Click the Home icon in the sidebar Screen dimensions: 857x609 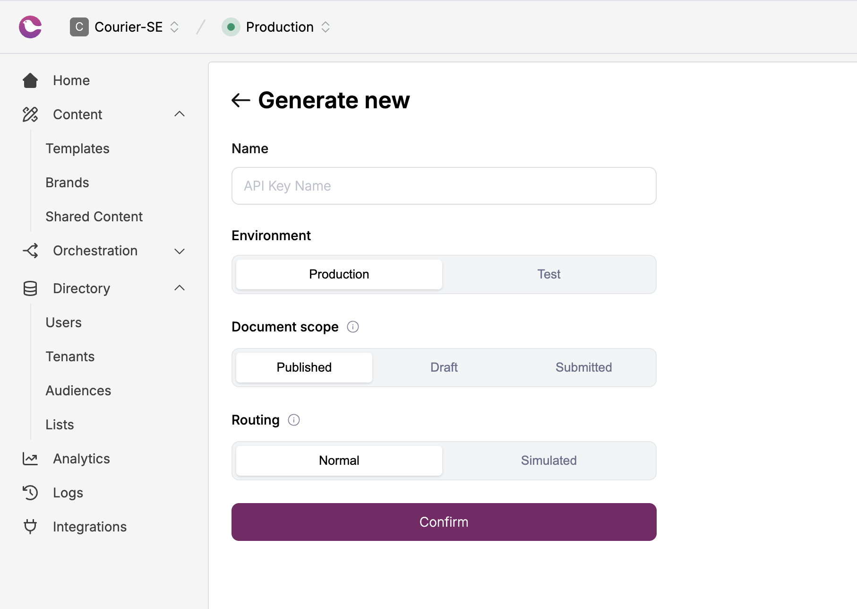30,80
